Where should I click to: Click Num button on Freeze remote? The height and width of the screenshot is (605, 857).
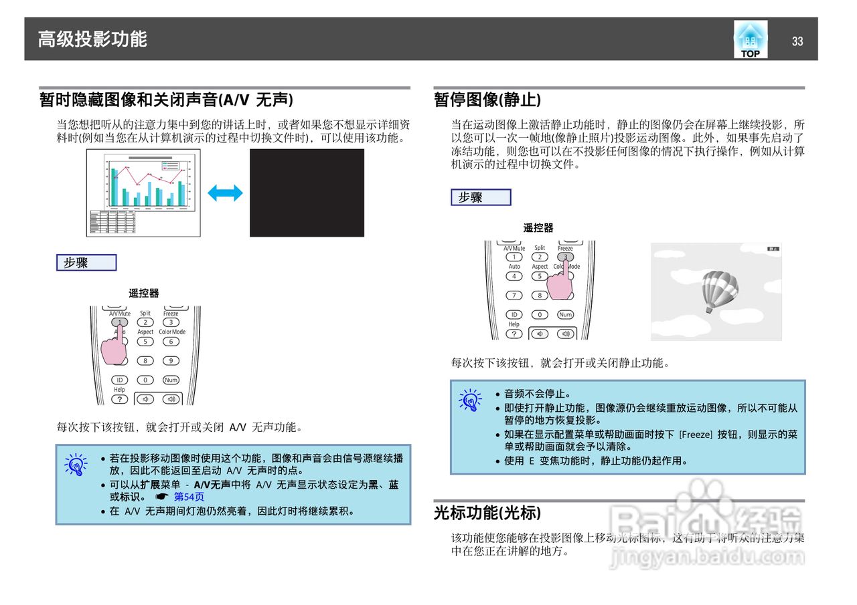click(566, 314)
